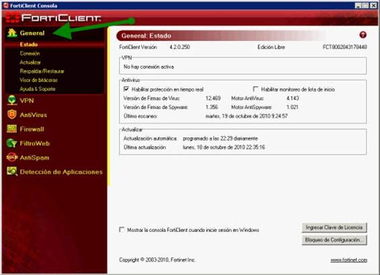Close the FortiClient Consola window
The height and width of the screenshot is (275, 380).
[373, 5]
